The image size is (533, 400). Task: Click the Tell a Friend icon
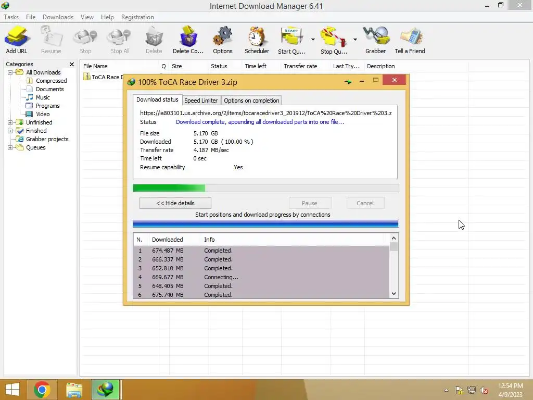pos(410,40)
